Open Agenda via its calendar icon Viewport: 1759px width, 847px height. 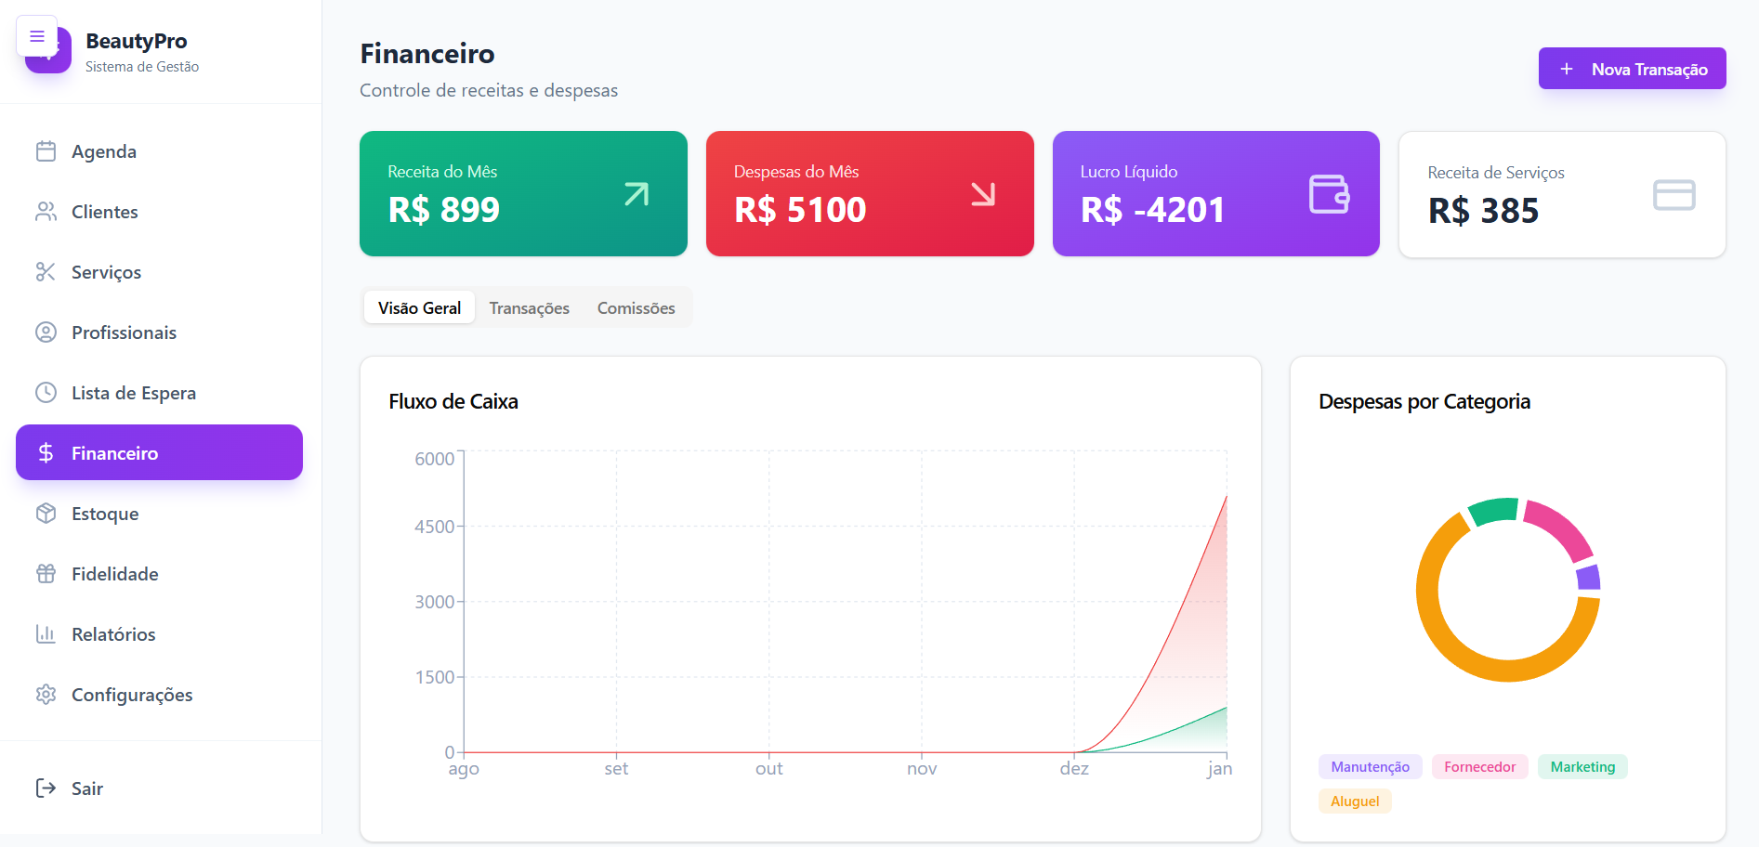(x=46, y=151)
